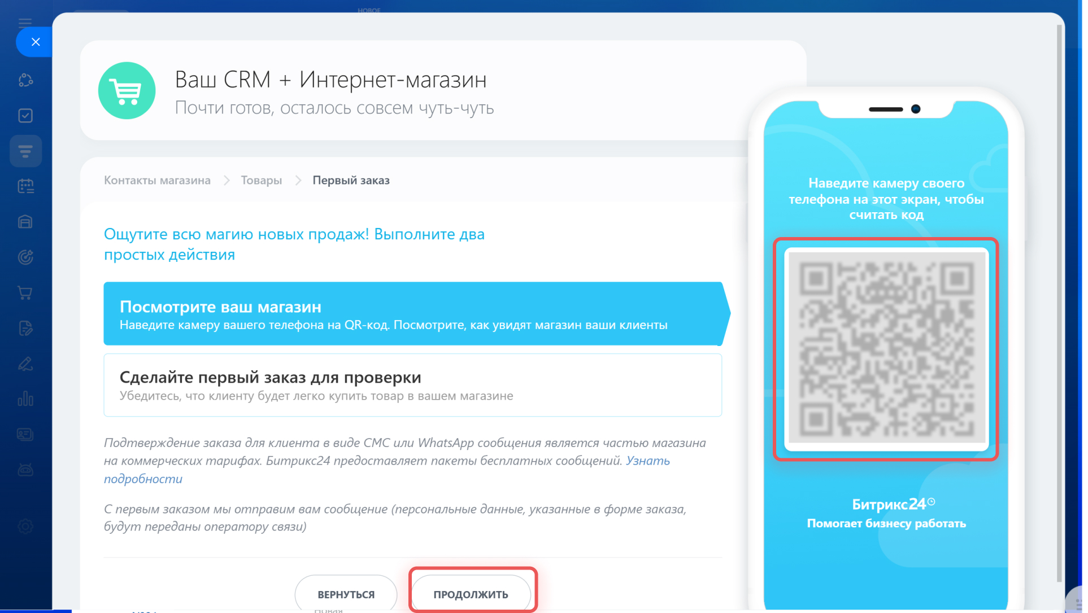
Task: Open the calendar icon in sidebar
Action: pyautogui.click(x=25, y=186)
